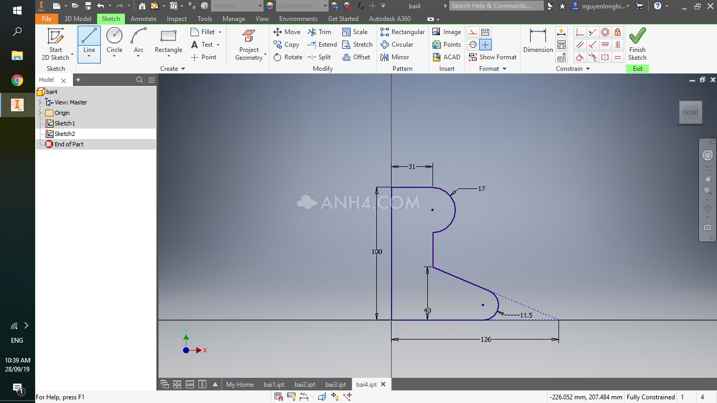Toggle Show Format
The height and width of the screenshot is (403, 717).
492,57
